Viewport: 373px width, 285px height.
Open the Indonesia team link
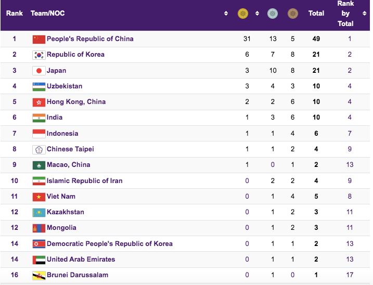pos(62,134)
